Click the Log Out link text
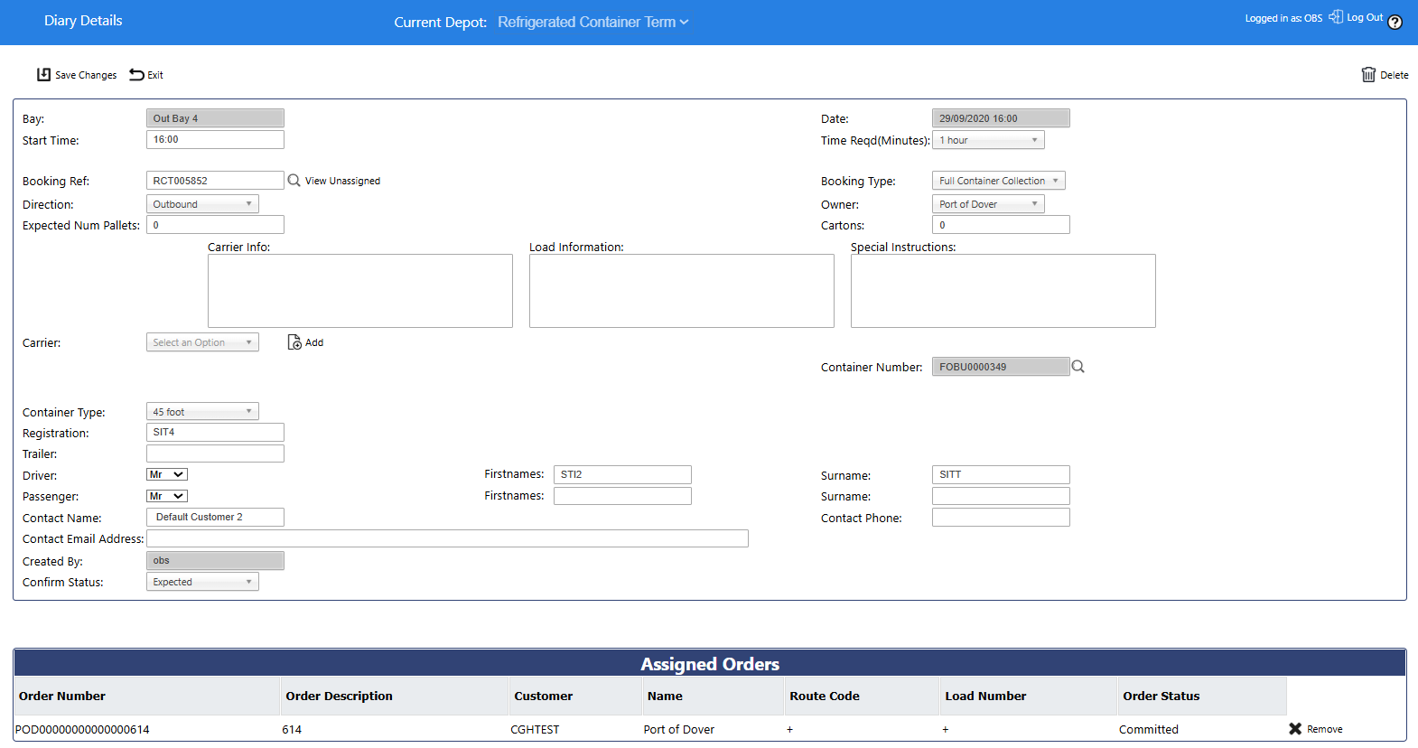Screen dimensions: 1418x748 pos(1365,17)
